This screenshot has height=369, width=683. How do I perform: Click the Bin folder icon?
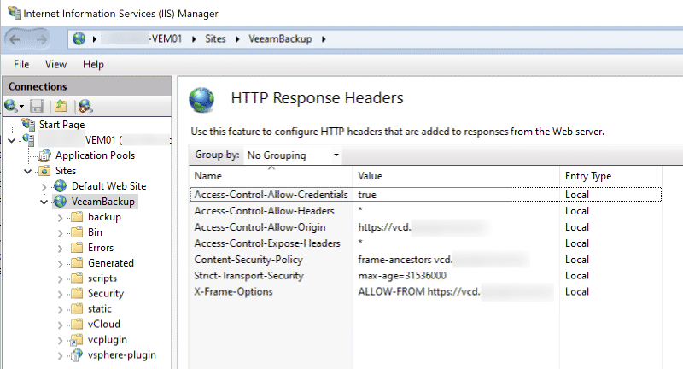point(77,231)
